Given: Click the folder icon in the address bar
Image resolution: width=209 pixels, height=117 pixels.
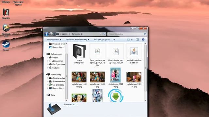Looking at the screenshot, I should [57, 34].
